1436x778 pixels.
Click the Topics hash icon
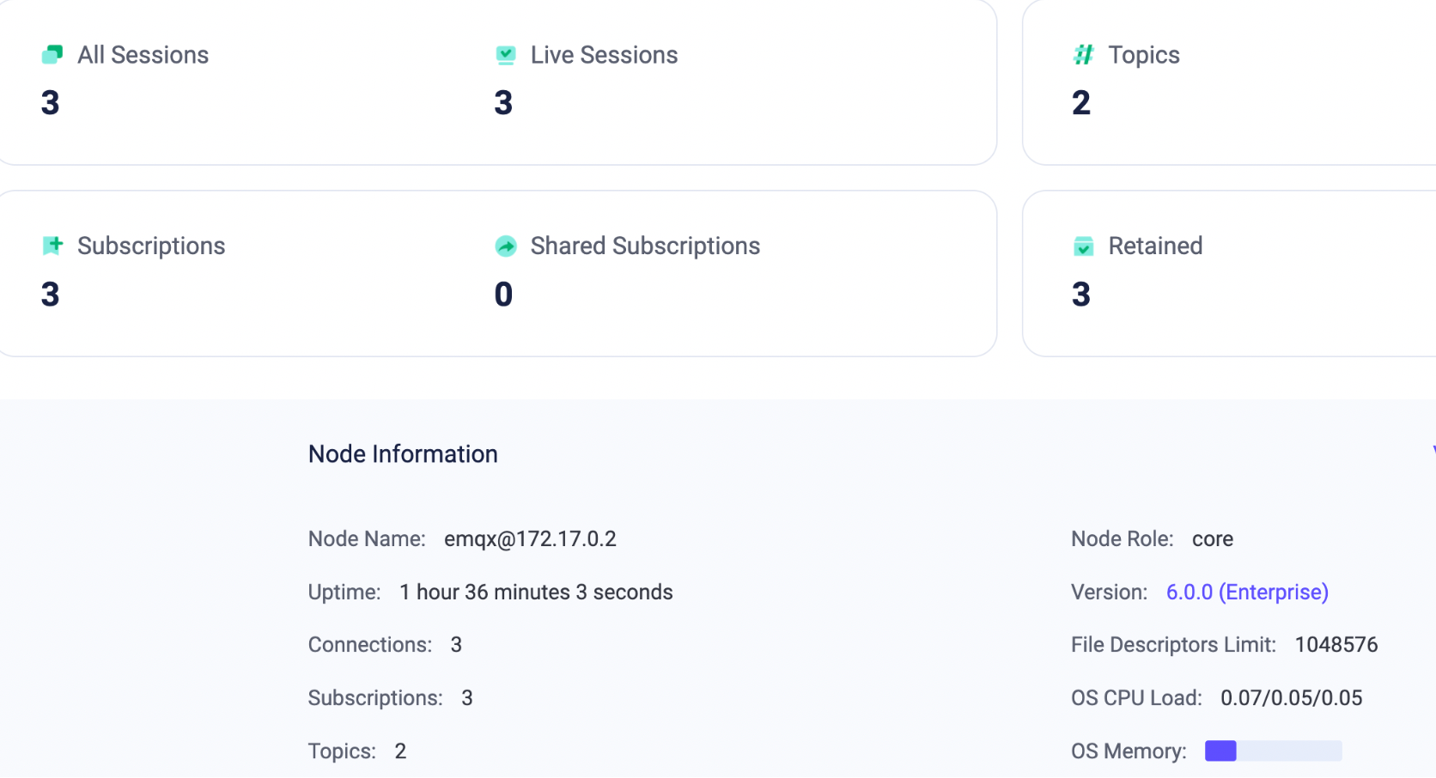(x=1083, y=55)
